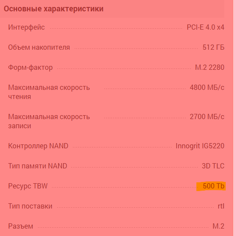Click the Основные характеристики heading

tap(53, 9)
